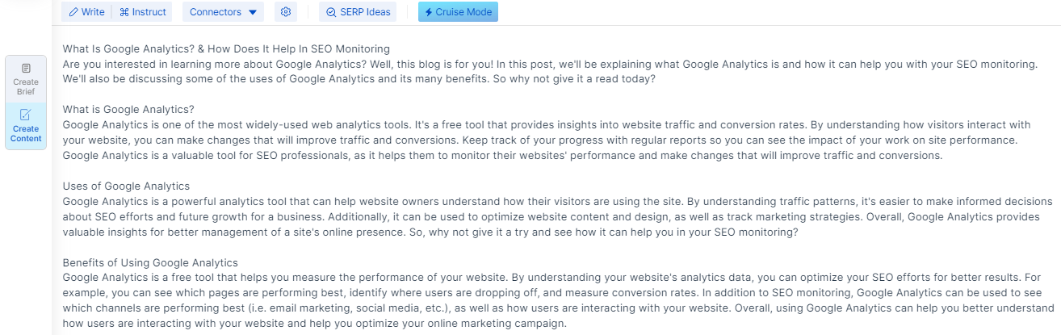Activate the Cruise Mode lightning button
This screenshot has height=335, width=1061.
tap(458, 12)
